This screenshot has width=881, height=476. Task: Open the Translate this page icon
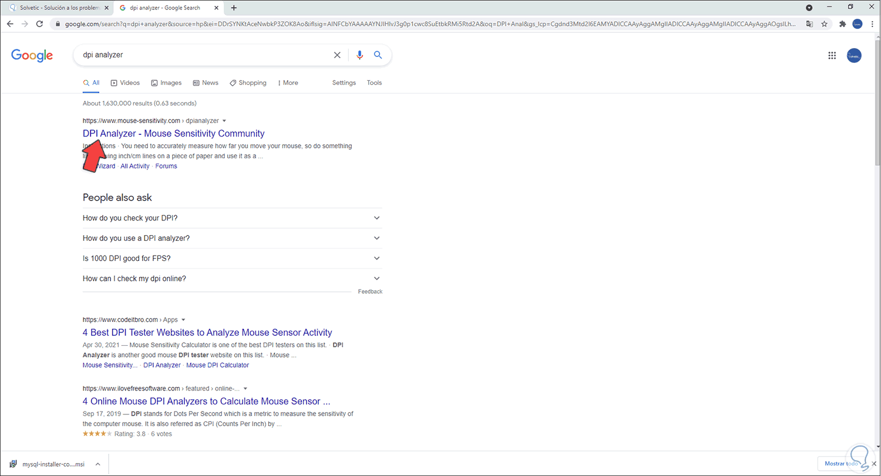click(x=809, y=24)
